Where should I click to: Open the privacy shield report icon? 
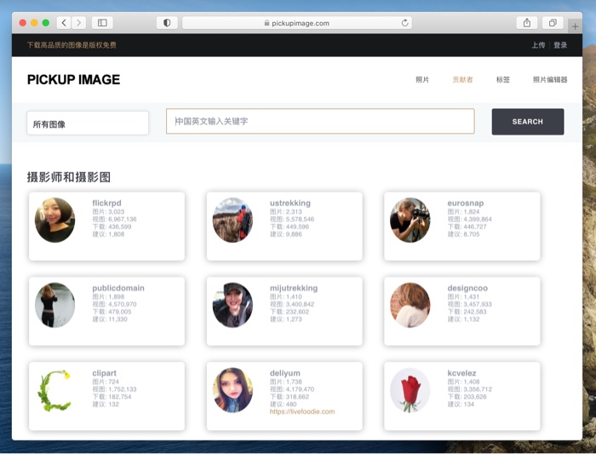[167, 23]
